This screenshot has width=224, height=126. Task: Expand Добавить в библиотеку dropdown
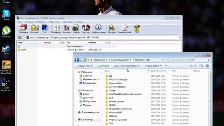(x=127, y=66)
